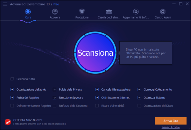Uncheck Ottimizza Sistema
This screenshot has height=130, width=191.
pos(139,98)
